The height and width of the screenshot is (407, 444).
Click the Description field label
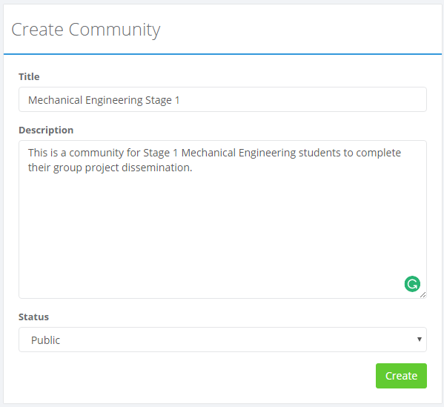[x=46, y=130]
